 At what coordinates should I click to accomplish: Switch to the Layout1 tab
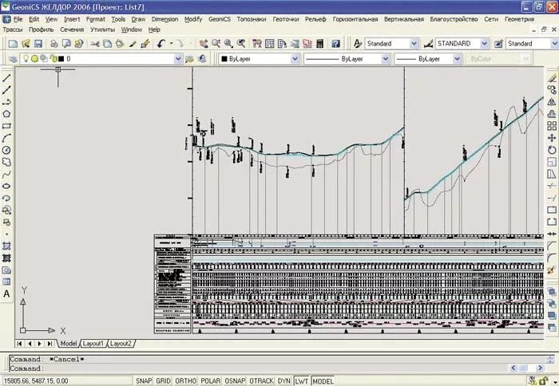pyautogui.click(x=93, y=344)
